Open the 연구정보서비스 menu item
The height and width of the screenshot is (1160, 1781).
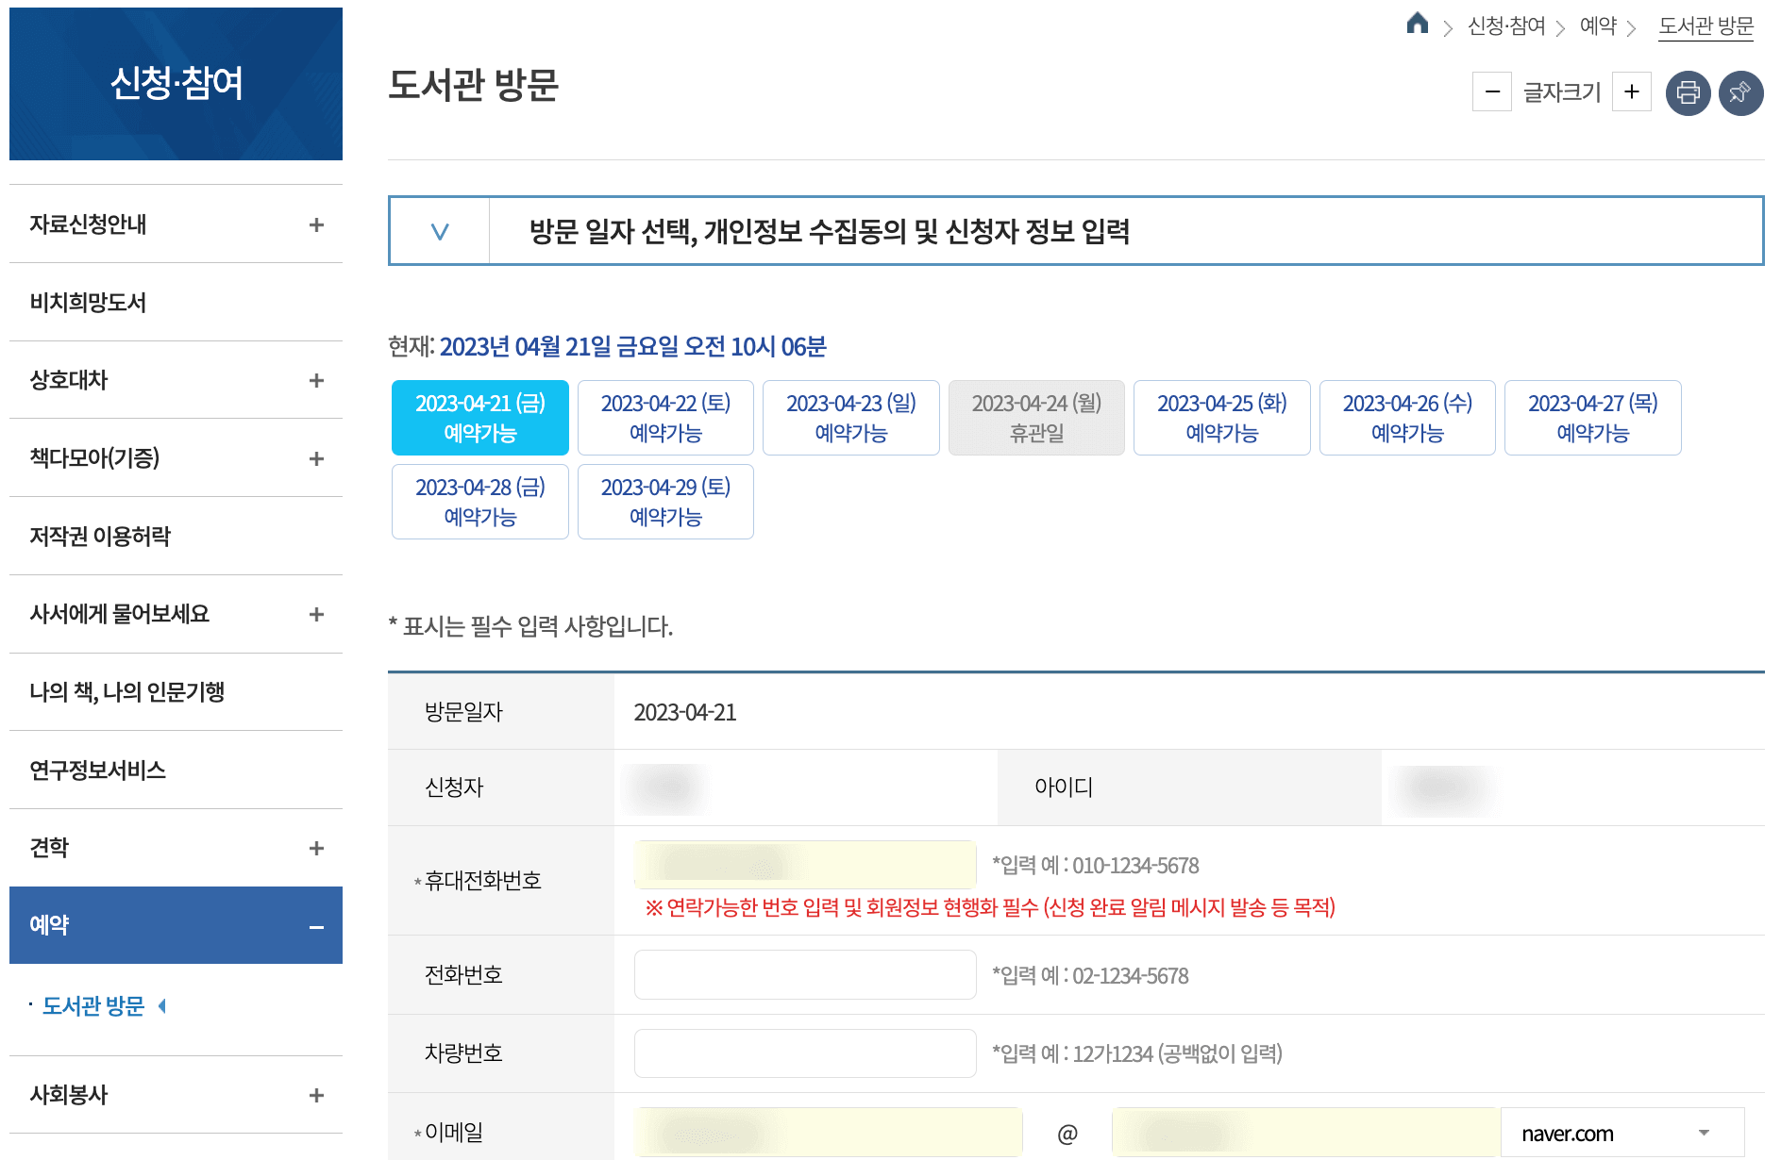pos(98,770)
